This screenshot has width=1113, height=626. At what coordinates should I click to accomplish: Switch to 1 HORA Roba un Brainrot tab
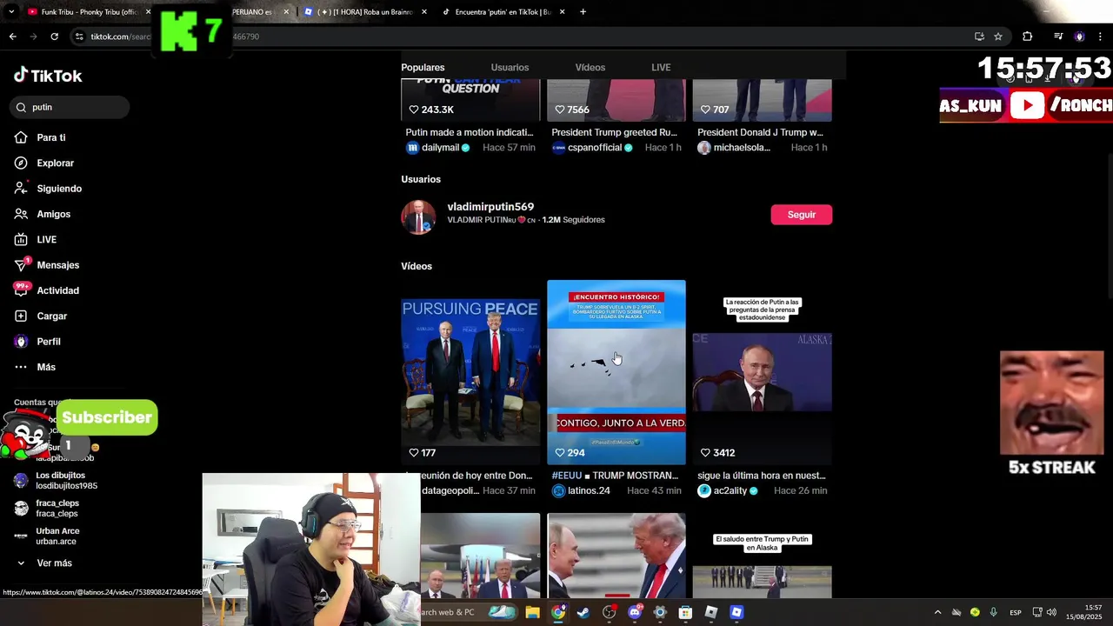click(365, 11)
